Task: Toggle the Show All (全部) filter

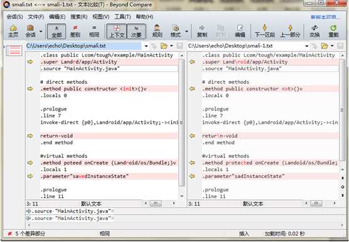Action: [x=56, y=31]
